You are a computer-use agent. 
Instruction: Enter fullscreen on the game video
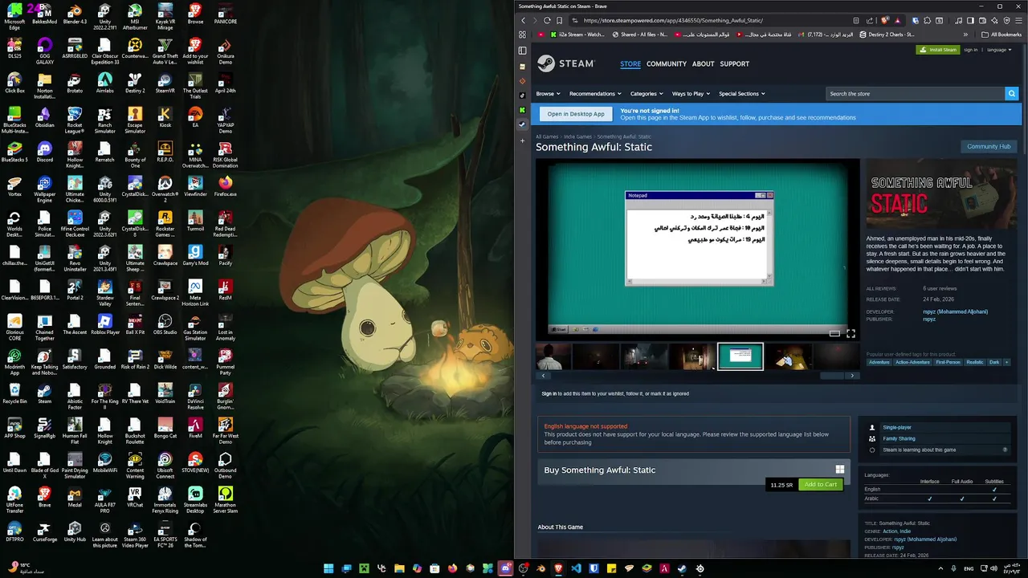click(x=851, y=333)
